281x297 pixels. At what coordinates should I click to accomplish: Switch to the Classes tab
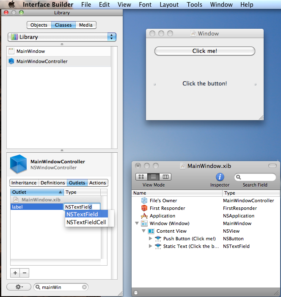(x=63, y=25)
